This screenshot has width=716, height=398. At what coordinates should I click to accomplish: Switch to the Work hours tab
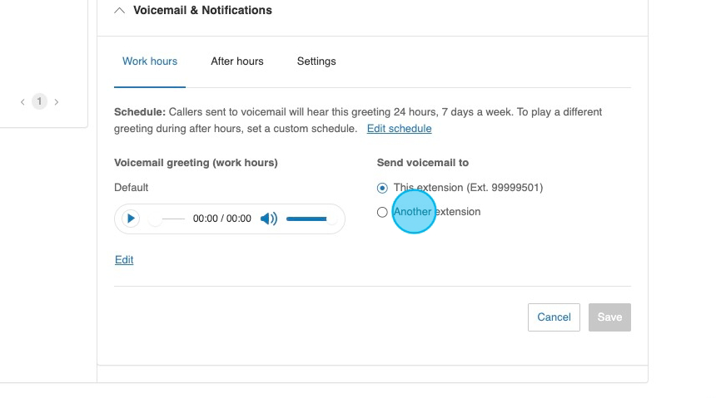(x=150, y=61)
